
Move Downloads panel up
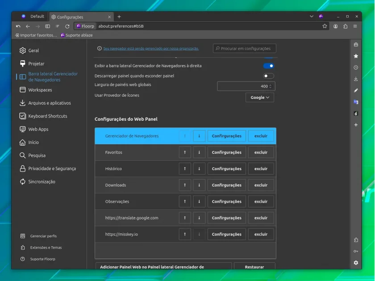(x=185, y=185)
